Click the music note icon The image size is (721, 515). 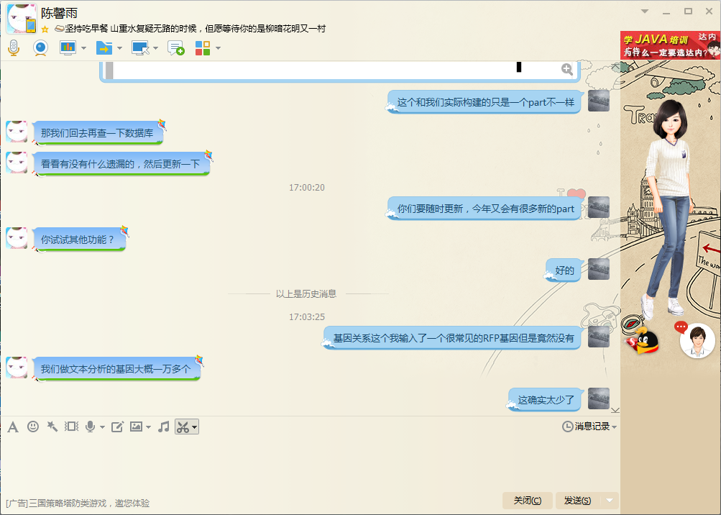164,427
